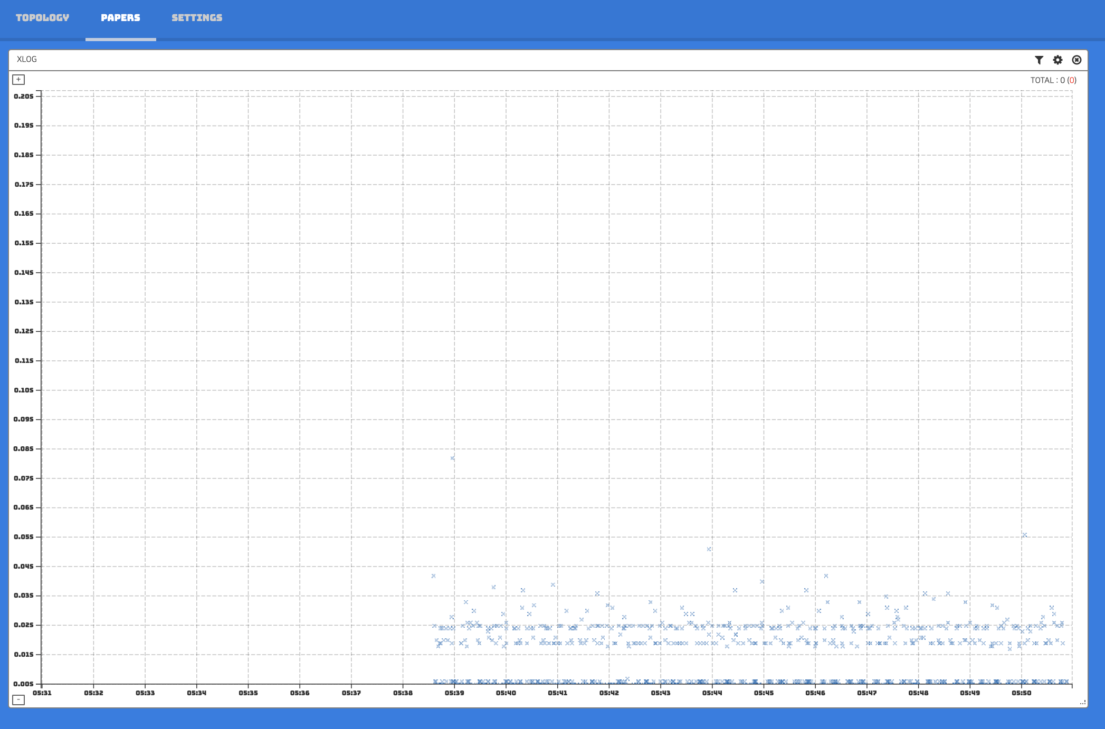
Task: Click the data point above 0.04s near 05:44
Action: coord(709,549)
